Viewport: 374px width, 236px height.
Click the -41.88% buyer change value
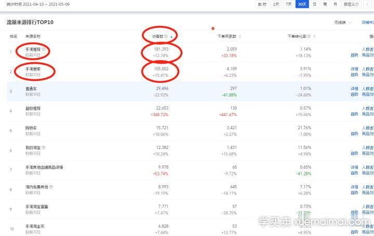[230, 95]
